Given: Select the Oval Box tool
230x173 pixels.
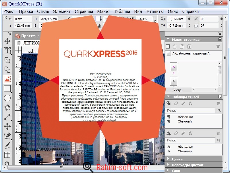Looking at the screenshot, I should coord(7,98).
